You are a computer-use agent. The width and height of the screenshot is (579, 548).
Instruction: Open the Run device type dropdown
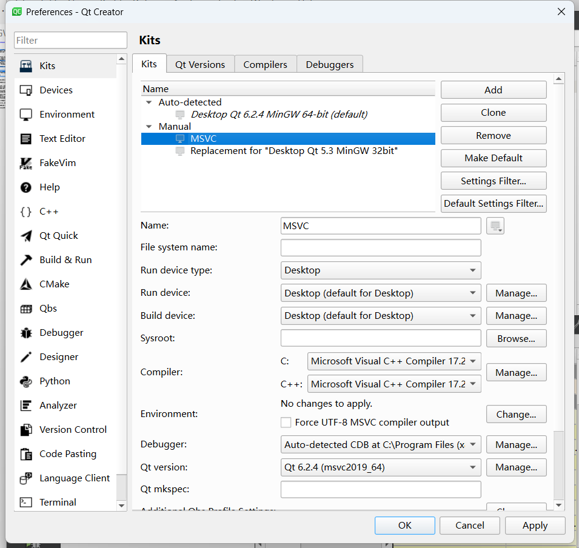click(x=381, y=270)
